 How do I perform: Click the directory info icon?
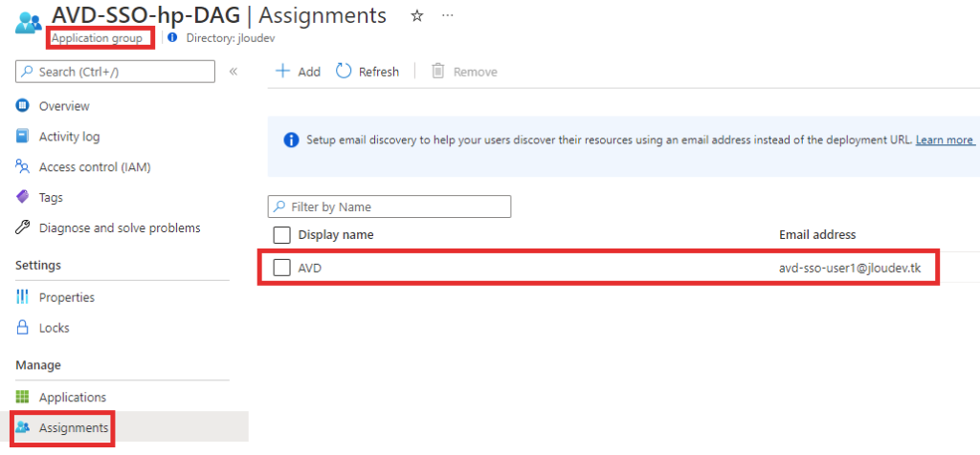click(x=172, y=37)
